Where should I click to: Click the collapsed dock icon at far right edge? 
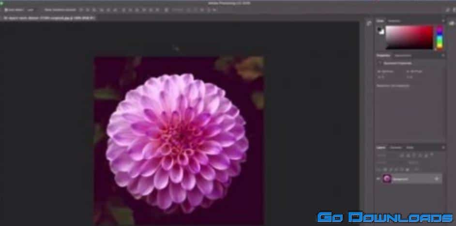(x=452, y=23)
